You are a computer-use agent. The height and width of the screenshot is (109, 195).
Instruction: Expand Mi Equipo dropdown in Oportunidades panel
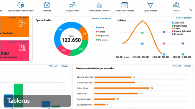point(107,18)
